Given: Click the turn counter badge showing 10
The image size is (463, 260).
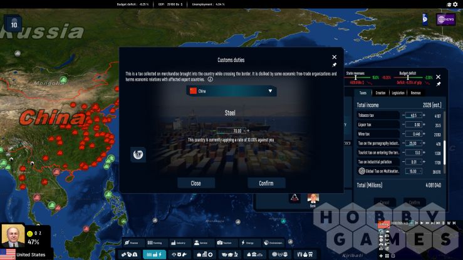Looking at the screenshot, I should pyautogui.click(x=13, y=23).
